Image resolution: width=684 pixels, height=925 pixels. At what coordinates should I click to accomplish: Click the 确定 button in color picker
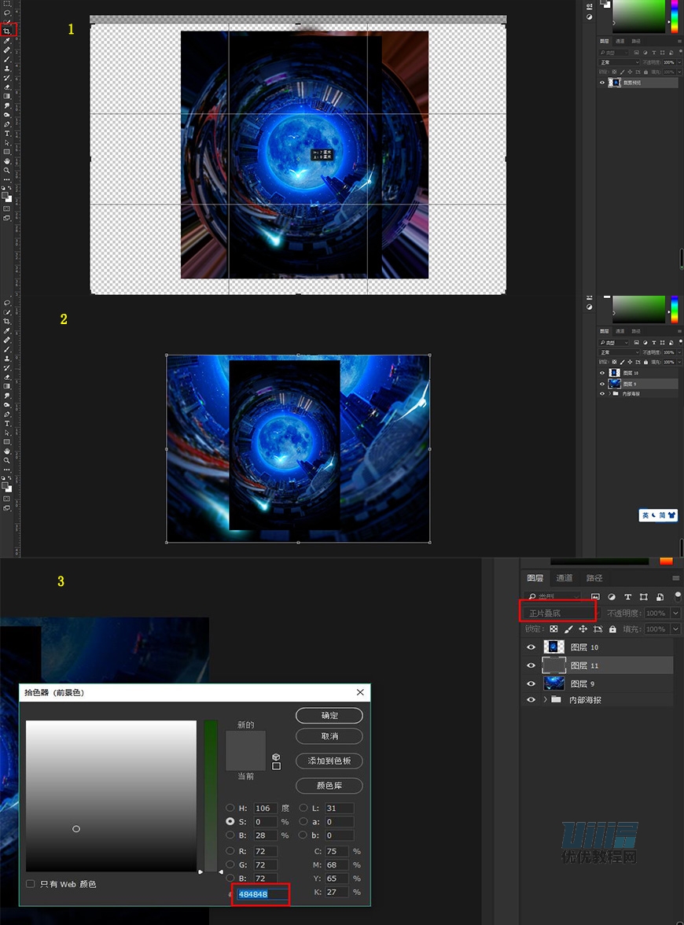329,716
